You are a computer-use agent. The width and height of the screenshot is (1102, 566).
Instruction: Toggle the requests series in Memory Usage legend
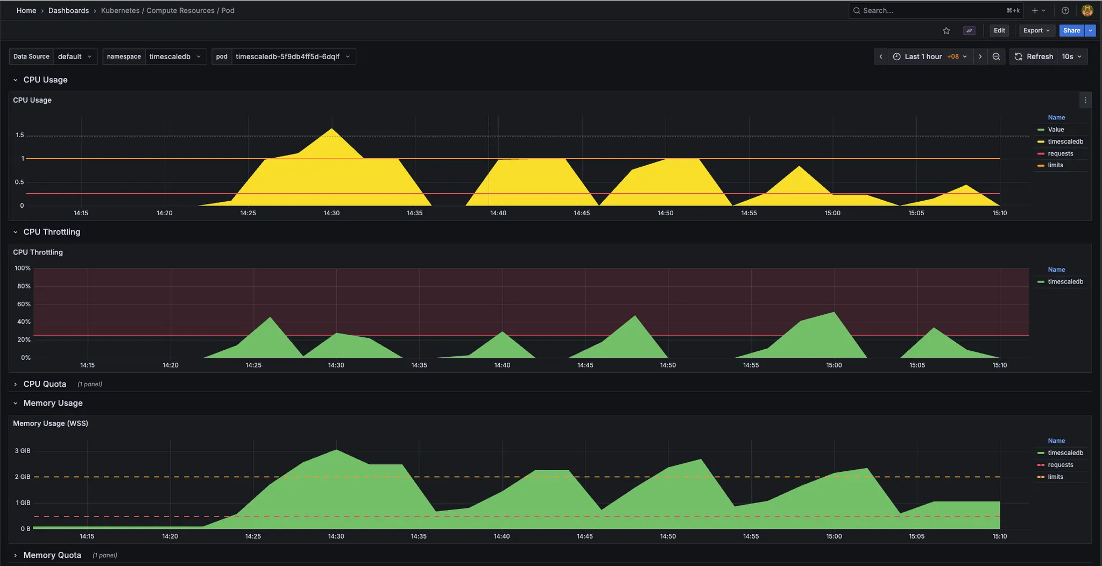click(x=1061, y=464)
